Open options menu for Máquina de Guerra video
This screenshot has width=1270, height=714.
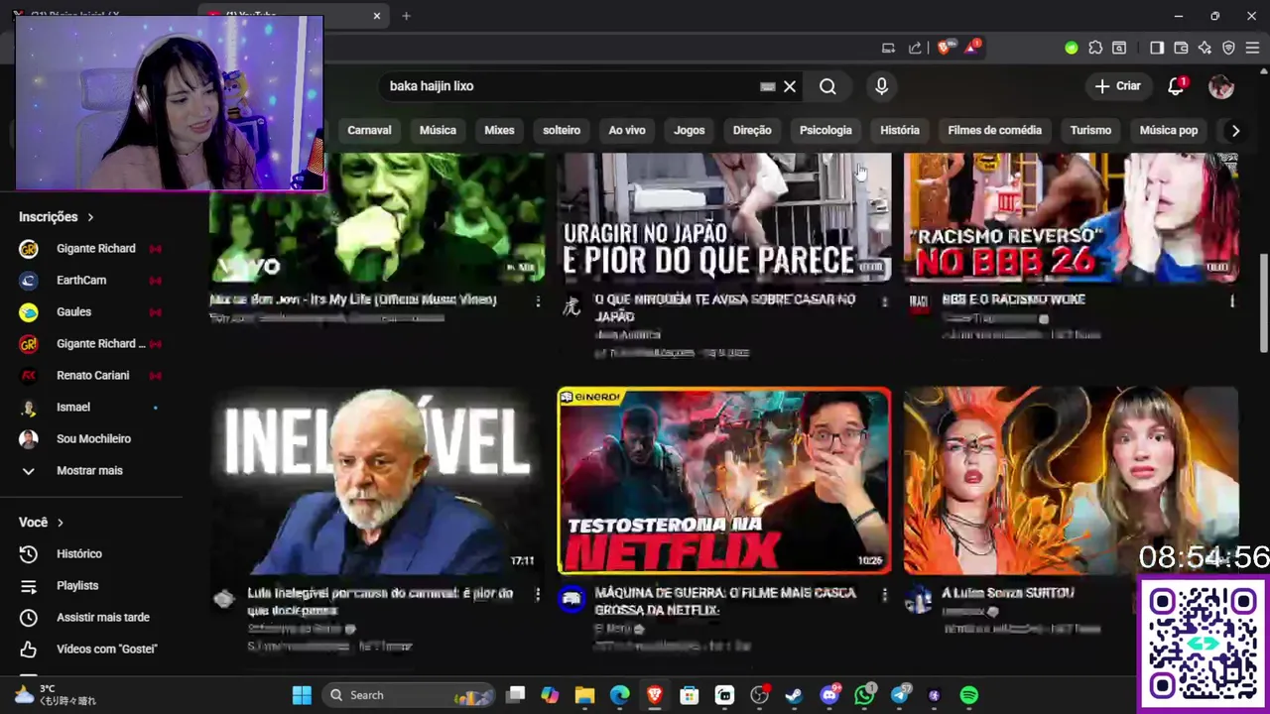pos(885,594)
